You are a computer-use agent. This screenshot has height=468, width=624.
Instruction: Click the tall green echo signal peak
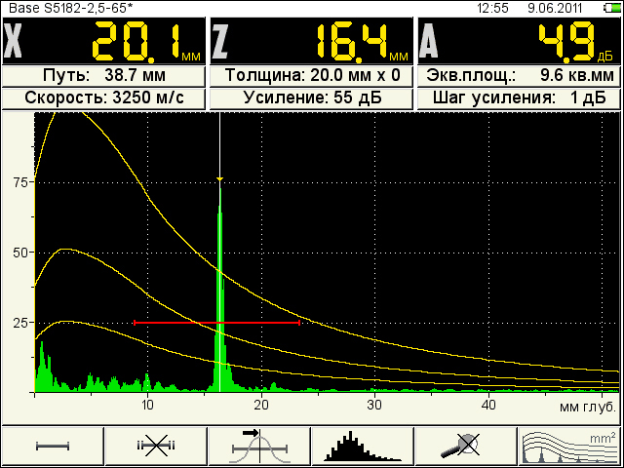pos(220,291)
